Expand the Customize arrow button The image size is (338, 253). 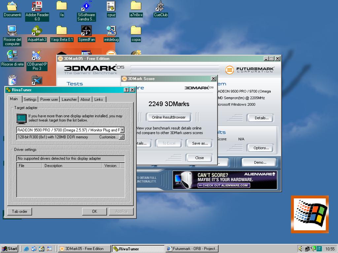click(x=121, y=137)
